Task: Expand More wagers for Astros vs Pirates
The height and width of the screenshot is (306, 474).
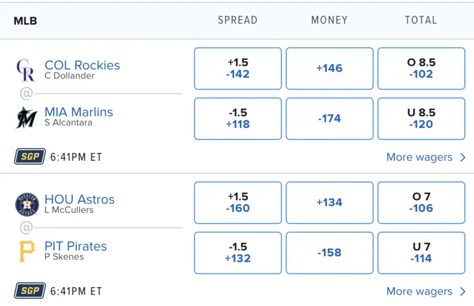Action: [426, 291]
